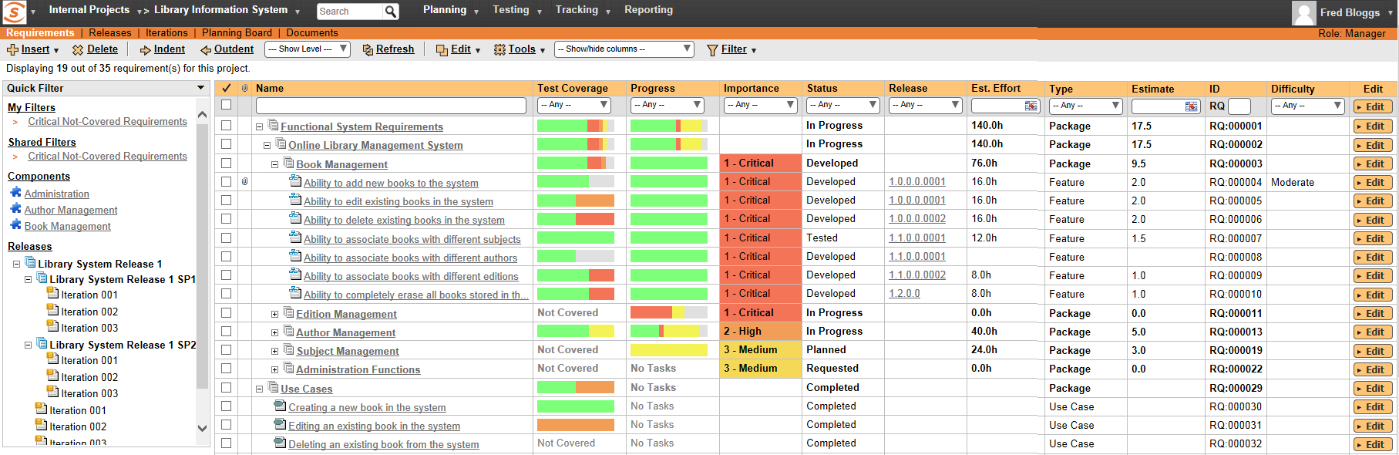Click the top Search text box

350,12
